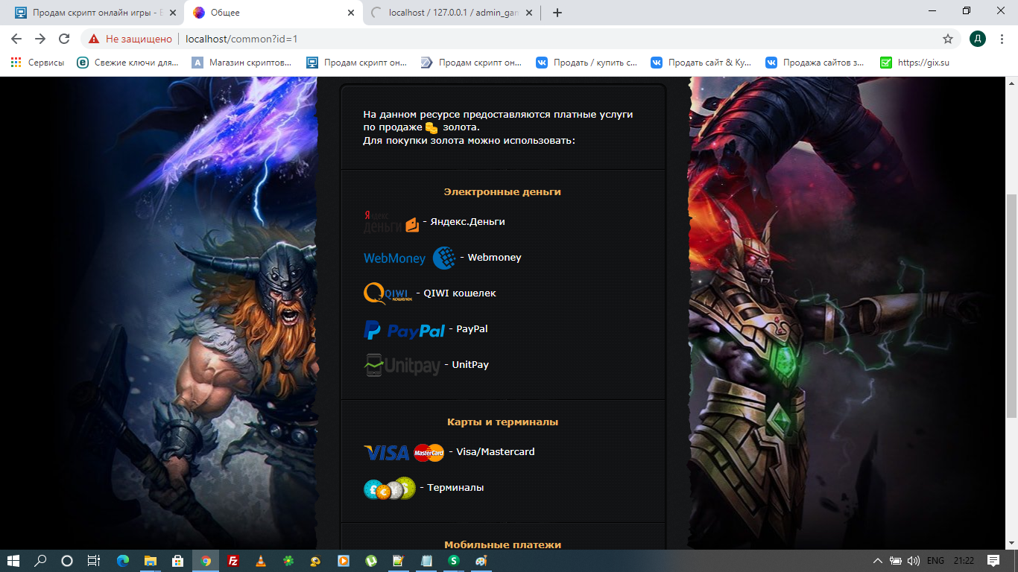1018x572 pixels.
Task: Close the 'Продам скрипт онлайн игры' tab
Action: (171, 13)
